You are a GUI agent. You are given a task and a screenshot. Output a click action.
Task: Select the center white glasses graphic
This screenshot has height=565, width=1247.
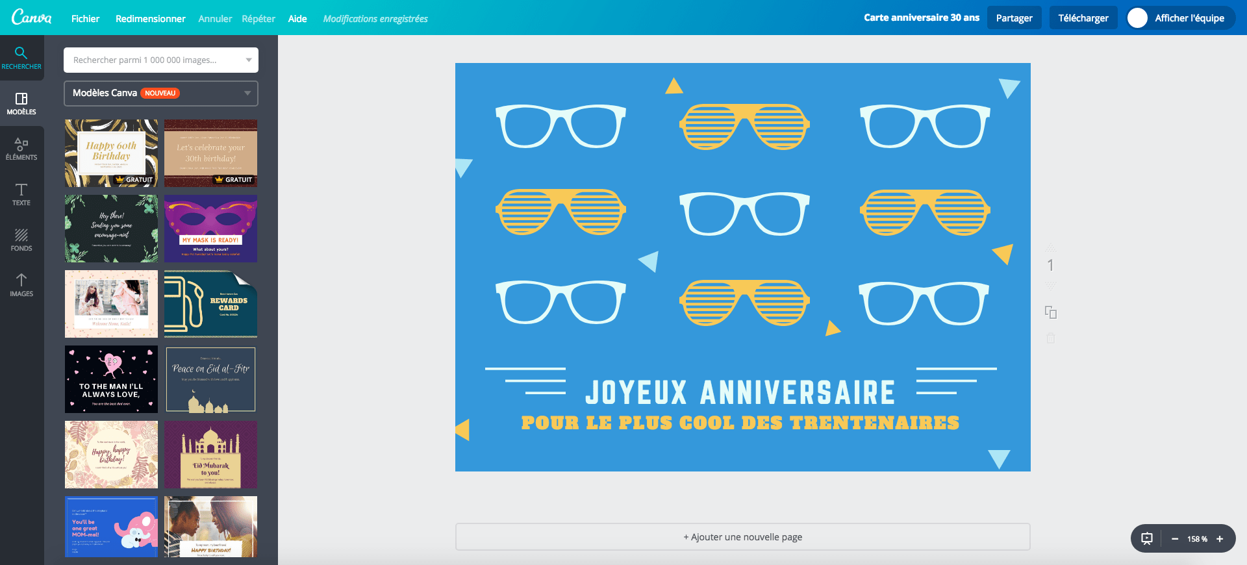pyautogui.click(x=744, y=214)
